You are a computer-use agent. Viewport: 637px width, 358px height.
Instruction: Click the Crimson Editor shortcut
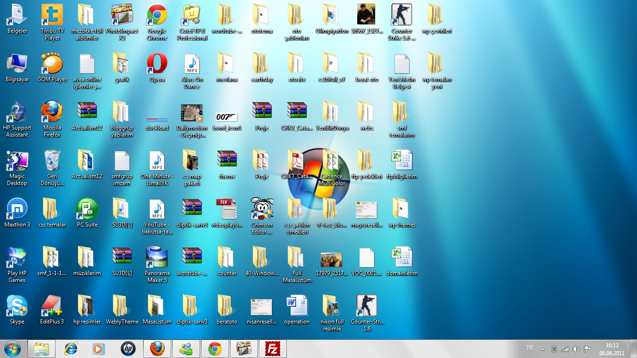click(262, 216)
